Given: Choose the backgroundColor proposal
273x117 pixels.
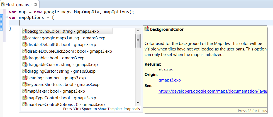Looking at the screenshot, I should click(x=67, y=31).
